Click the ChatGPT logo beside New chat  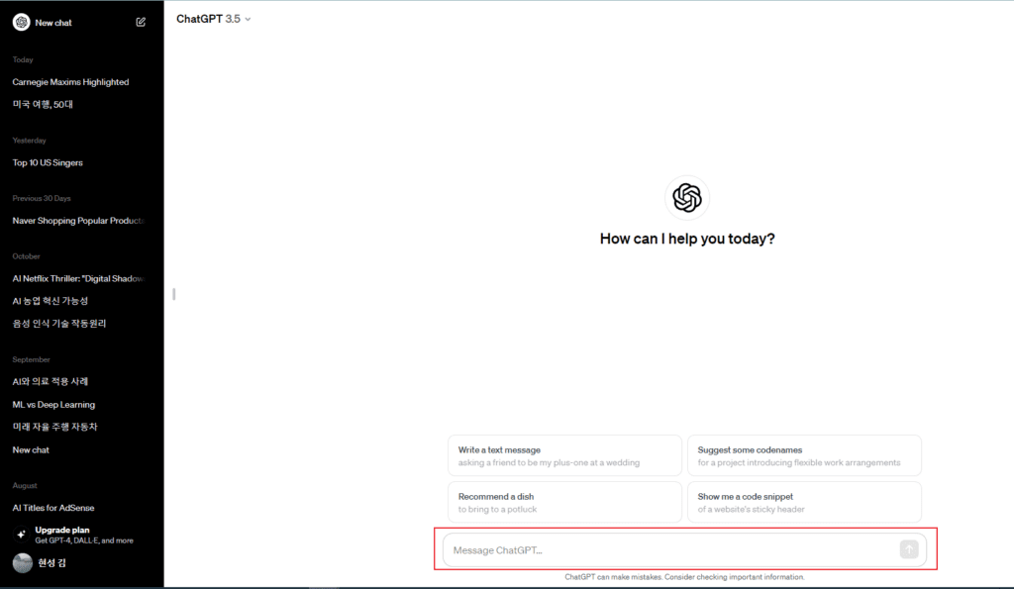click(x=22, y=22)
